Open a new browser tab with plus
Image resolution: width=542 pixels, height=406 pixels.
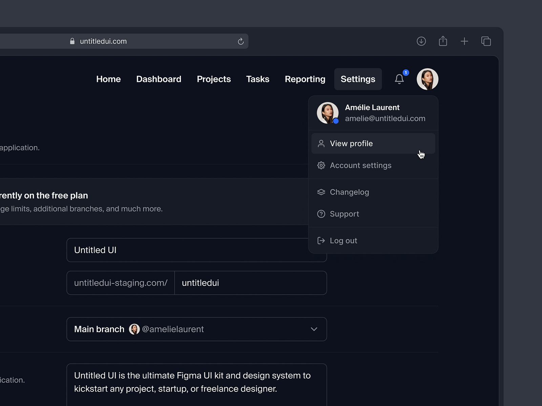[x=464, y=41]
